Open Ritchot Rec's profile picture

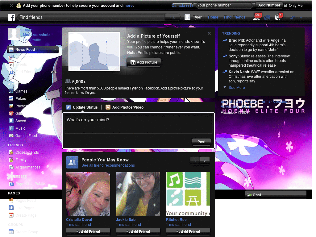(188, 194)
